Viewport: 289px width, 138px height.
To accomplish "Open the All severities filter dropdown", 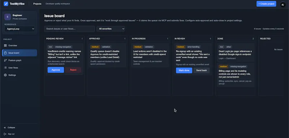I will 111,29.
